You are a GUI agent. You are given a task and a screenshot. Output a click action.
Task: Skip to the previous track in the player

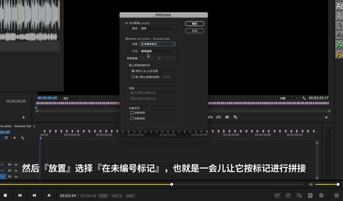point(20,195)
